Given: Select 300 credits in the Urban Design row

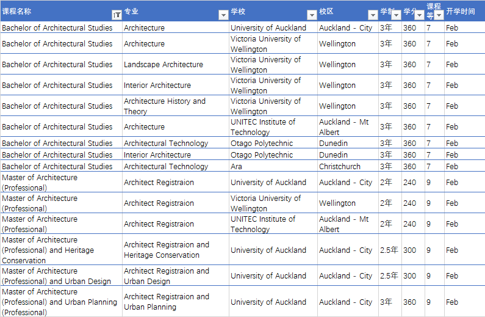Looking at the screenshot, I should 409,276.
